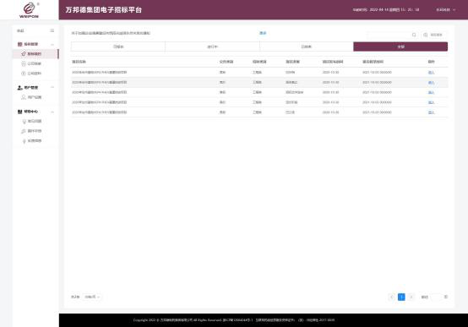Click the magnifier search icon
The width and height of the screenshot is (468, 327).
414,35
